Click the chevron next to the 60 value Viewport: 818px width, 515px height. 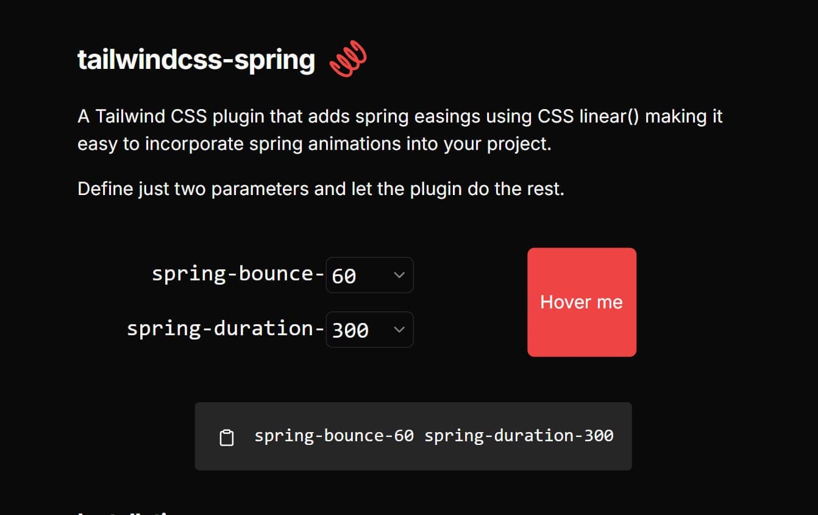(399, 275)
